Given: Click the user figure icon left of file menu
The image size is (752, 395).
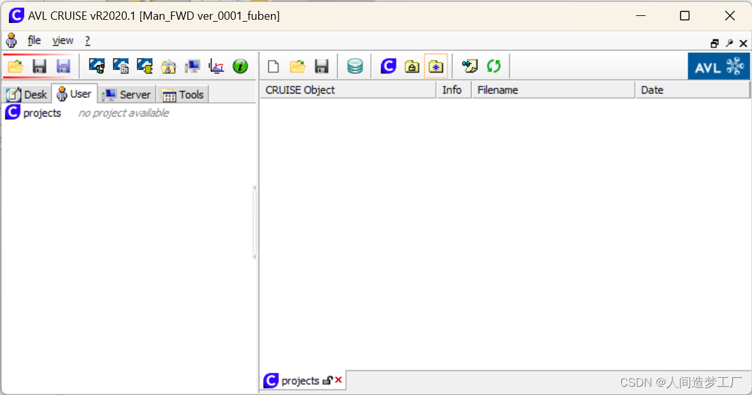Looking at the screenshot, I should tap(11, 41).
